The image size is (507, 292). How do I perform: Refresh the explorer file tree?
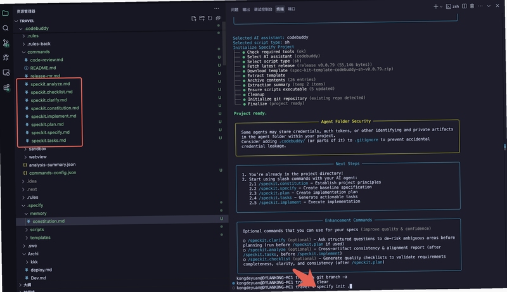210,18
